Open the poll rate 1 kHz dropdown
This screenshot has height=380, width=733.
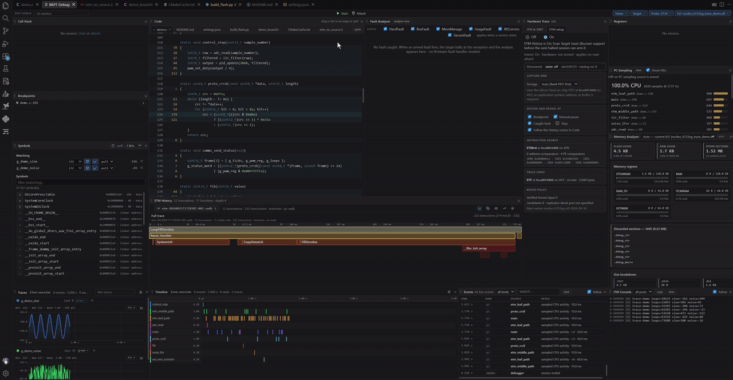click(x=133, y=145)
